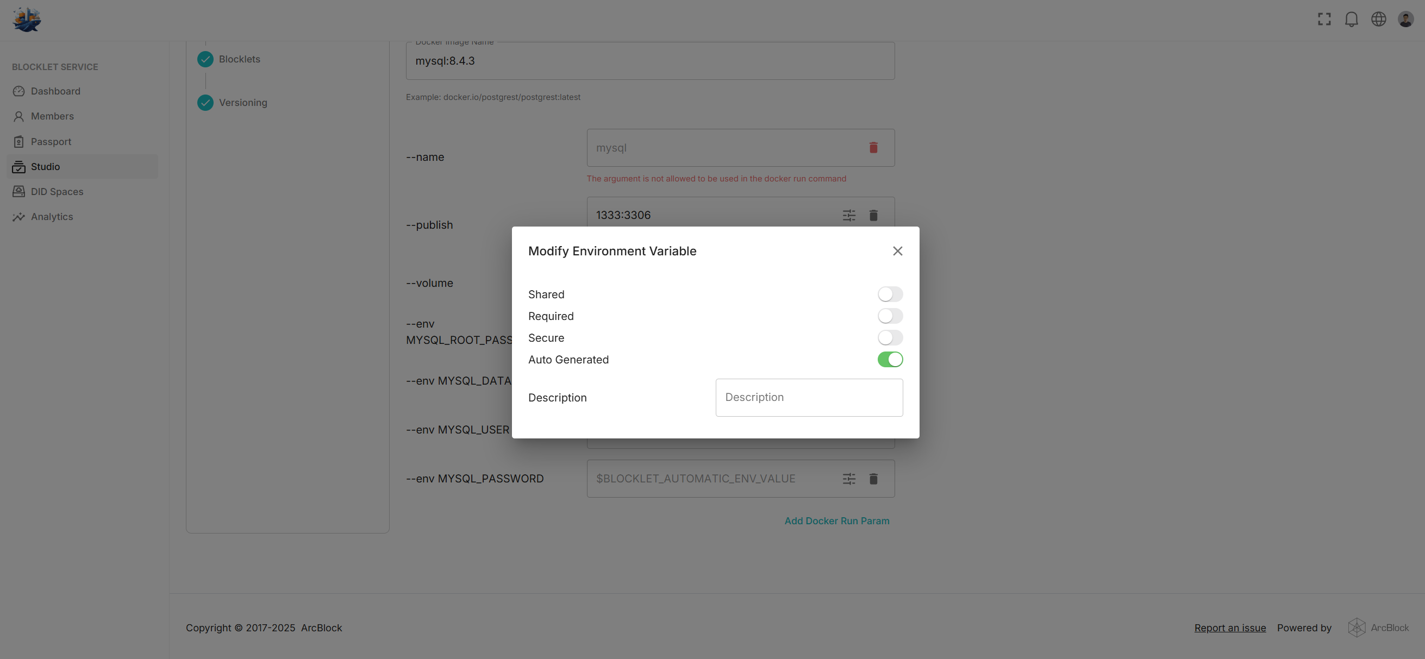Click the Description input field
The height and width of the screenshot is (659, 1425).
pyautogui.click(x=809, y=398)
